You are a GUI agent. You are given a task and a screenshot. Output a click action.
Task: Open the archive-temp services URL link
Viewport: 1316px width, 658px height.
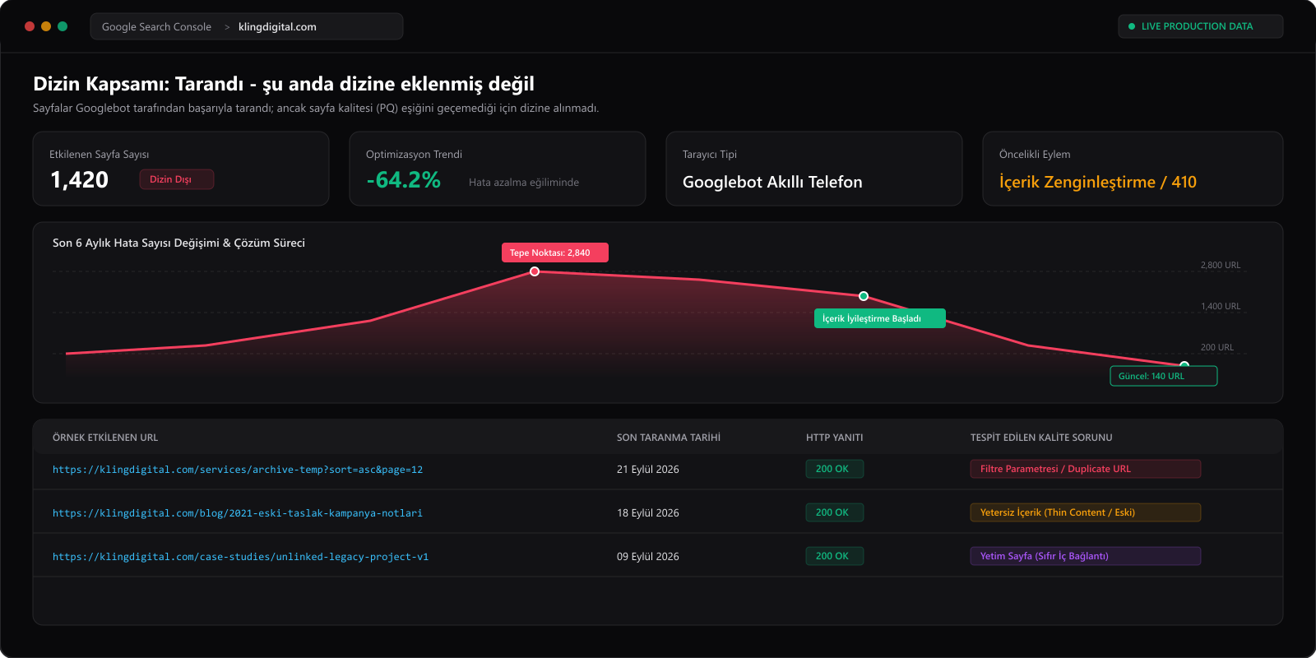tap(238, 470)
